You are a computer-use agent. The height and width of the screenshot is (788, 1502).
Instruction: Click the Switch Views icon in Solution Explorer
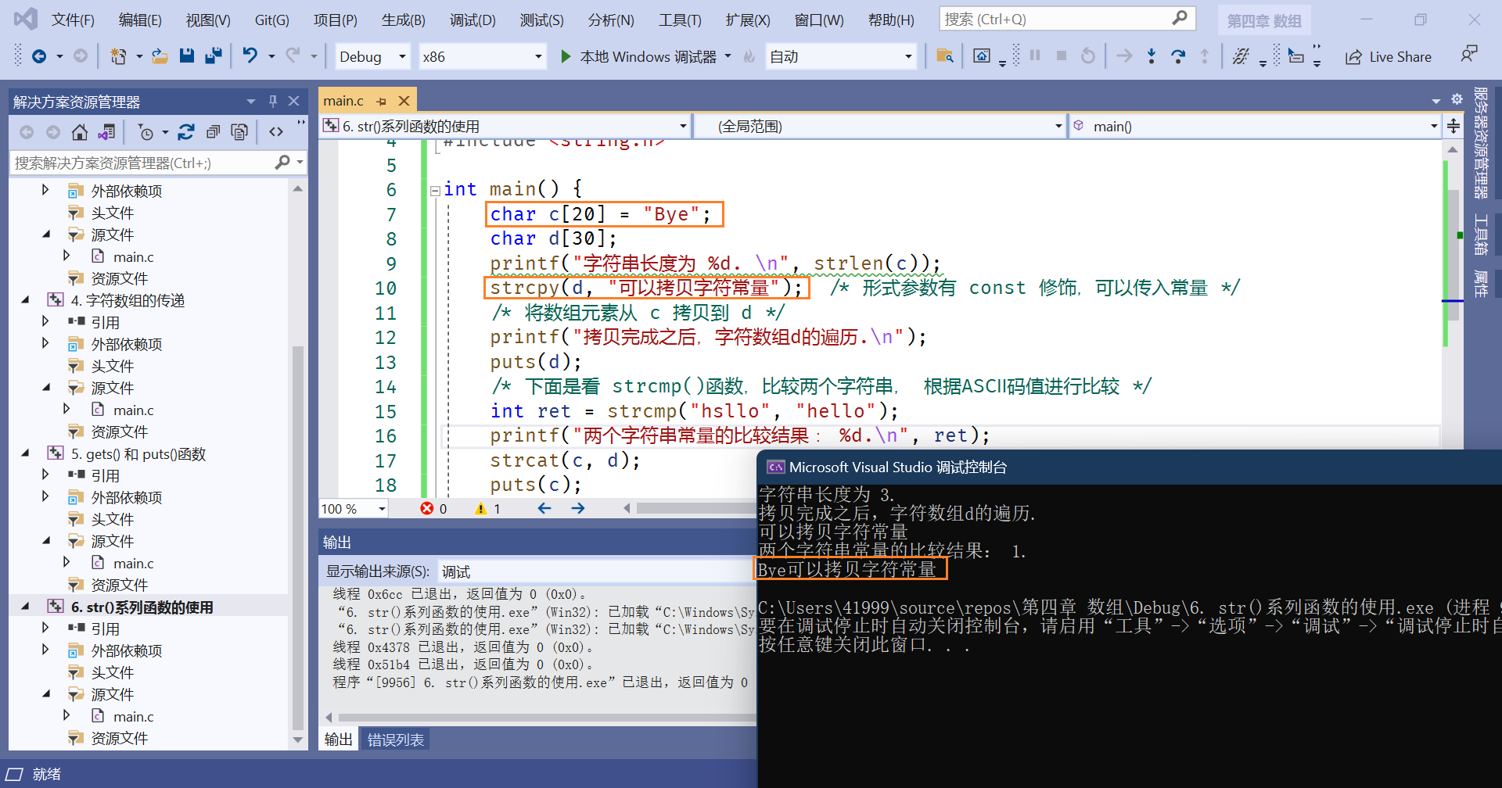106,132
